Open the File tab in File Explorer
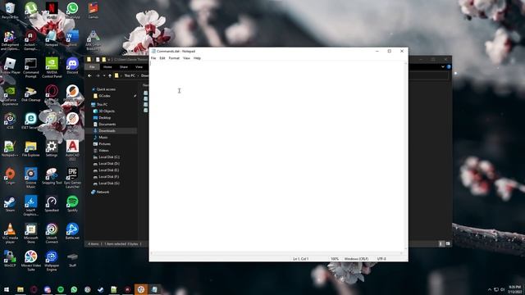 [x=92, y=67]
